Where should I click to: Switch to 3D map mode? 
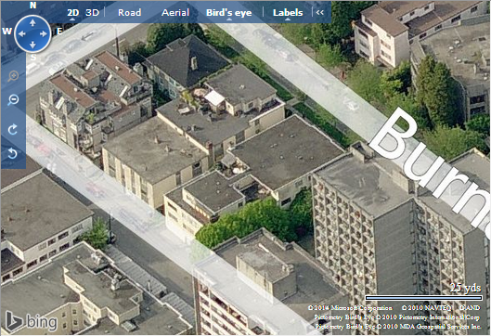93,12
